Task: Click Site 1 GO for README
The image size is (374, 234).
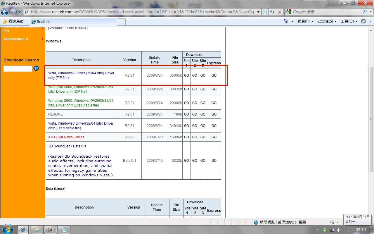Action: click(186, 114)
